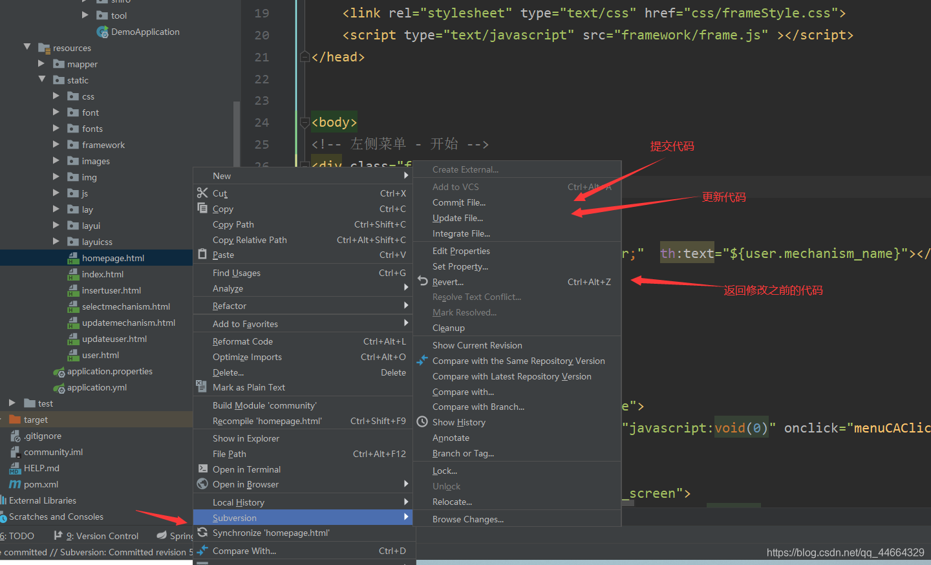Viewport: 931px width, 565px height.
Task: Click the Open in Terminal icon
Action: [202, 469]
